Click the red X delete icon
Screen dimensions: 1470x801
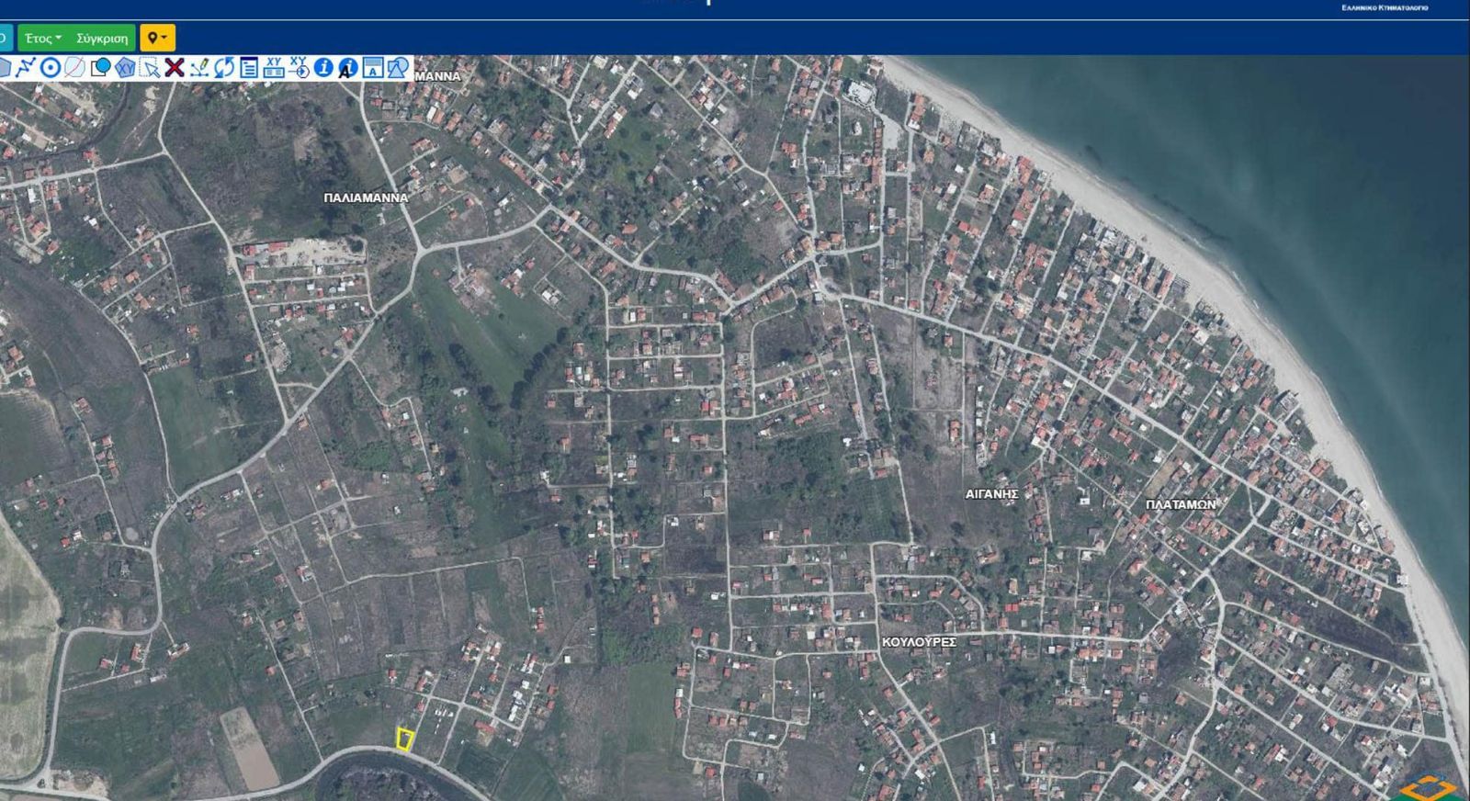[175, 67]
